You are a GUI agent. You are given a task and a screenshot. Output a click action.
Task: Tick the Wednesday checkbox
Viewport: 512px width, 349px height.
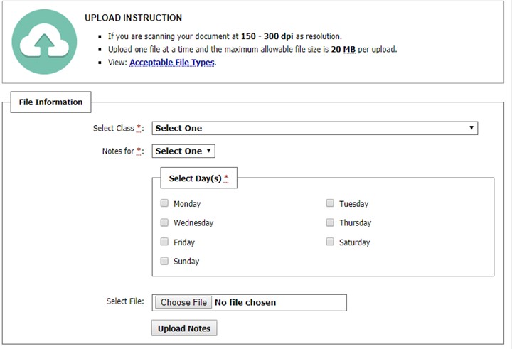point(164,222)
